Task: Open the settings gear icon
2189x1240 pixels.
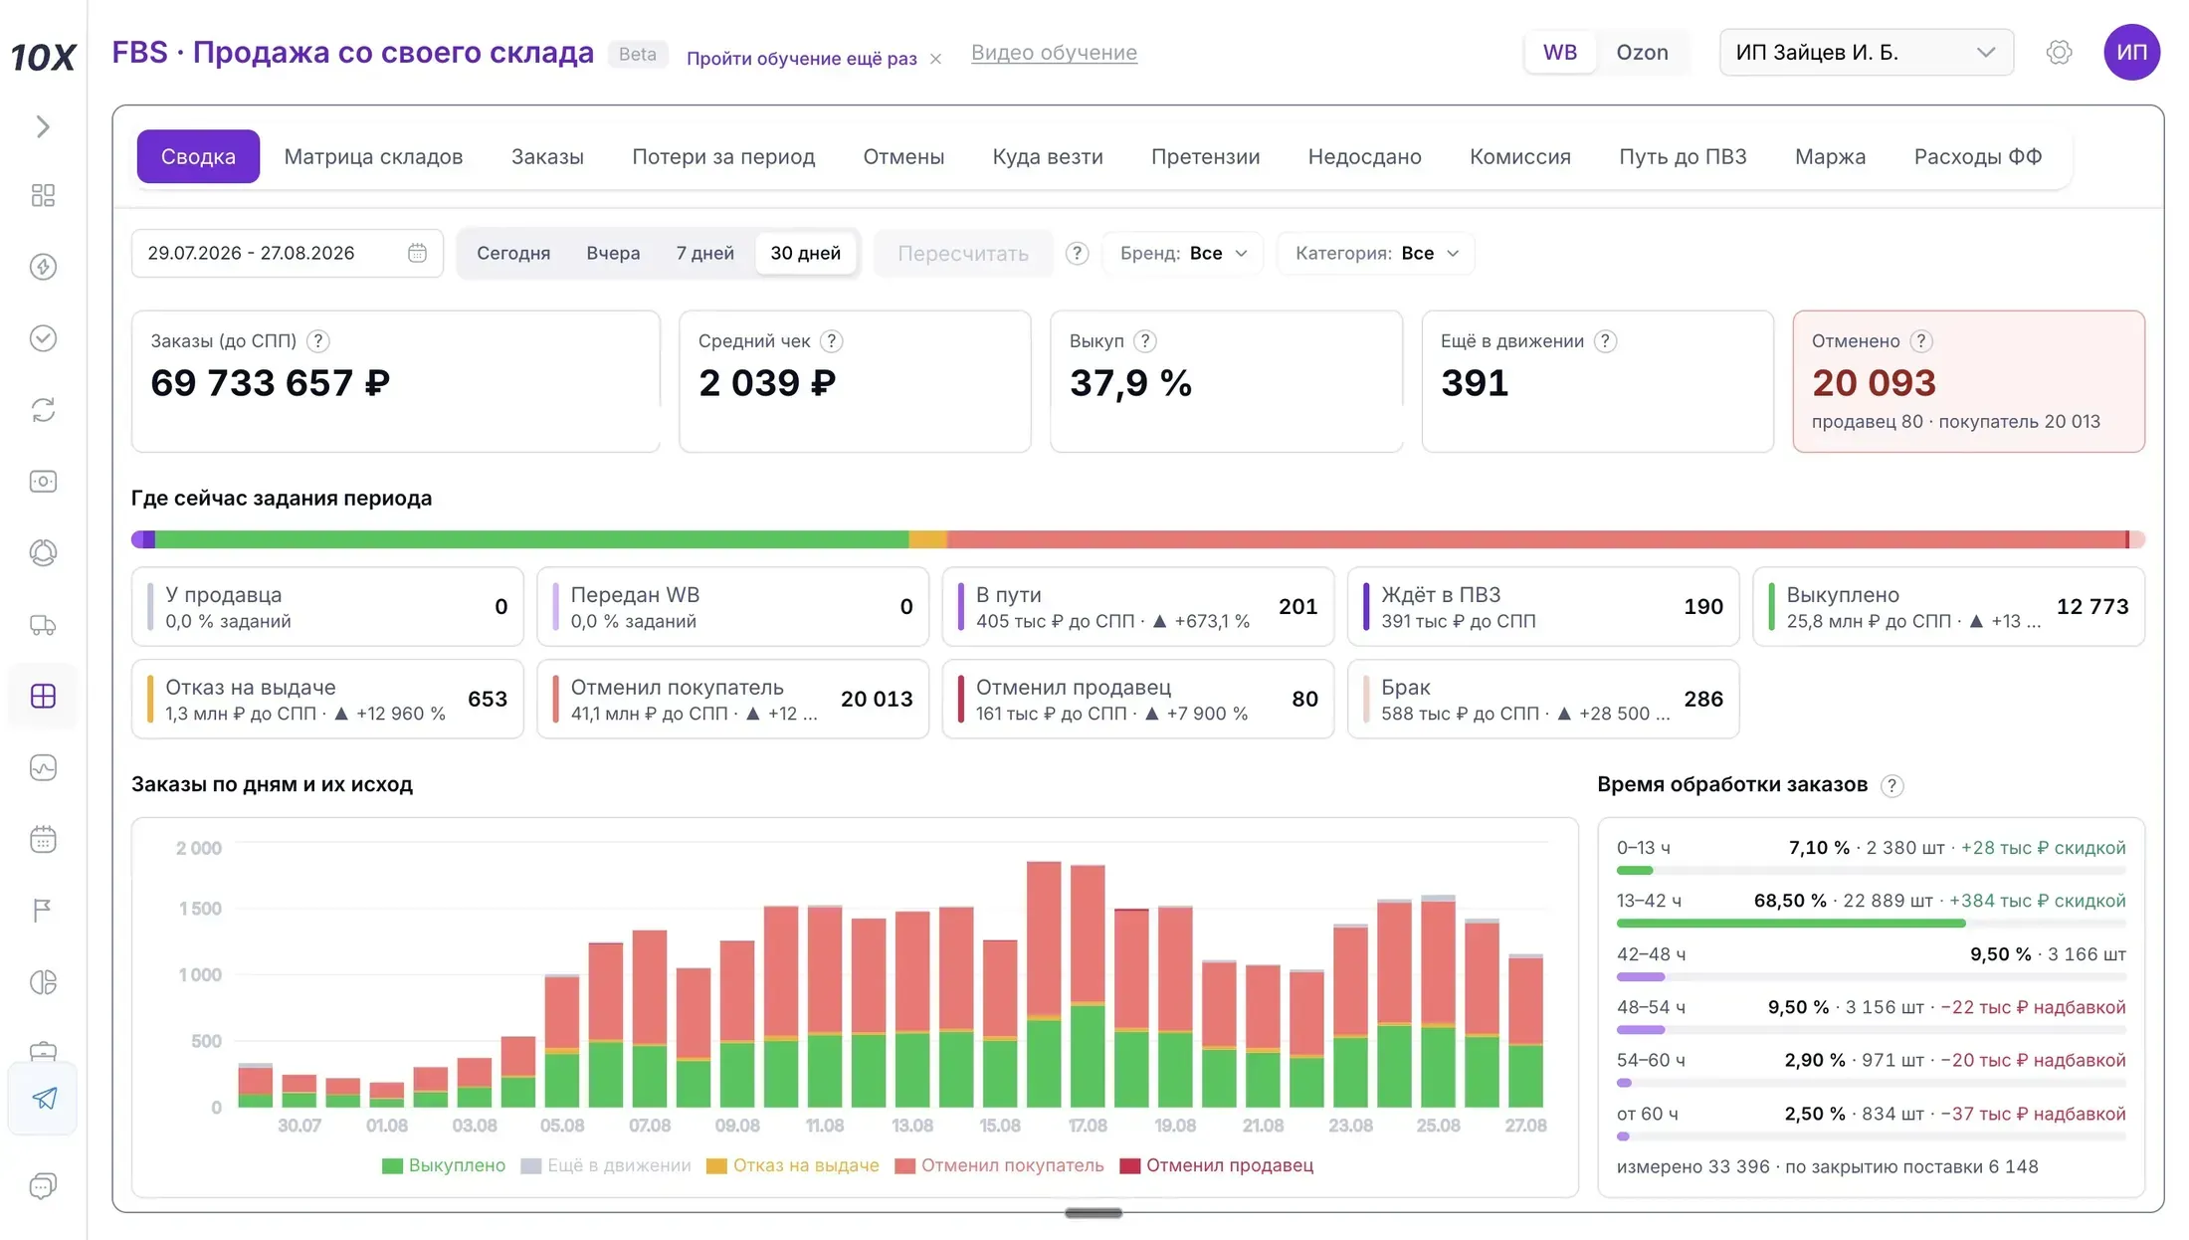Action: 2059,52
